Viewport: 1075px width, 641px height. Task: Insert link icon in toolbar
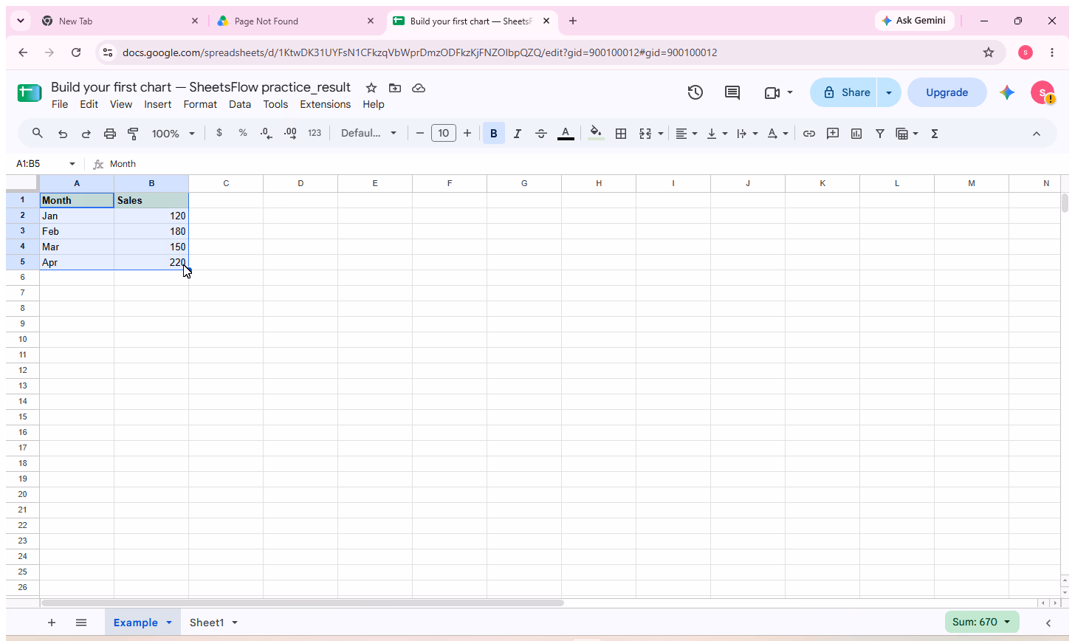(x=809, y=134)
